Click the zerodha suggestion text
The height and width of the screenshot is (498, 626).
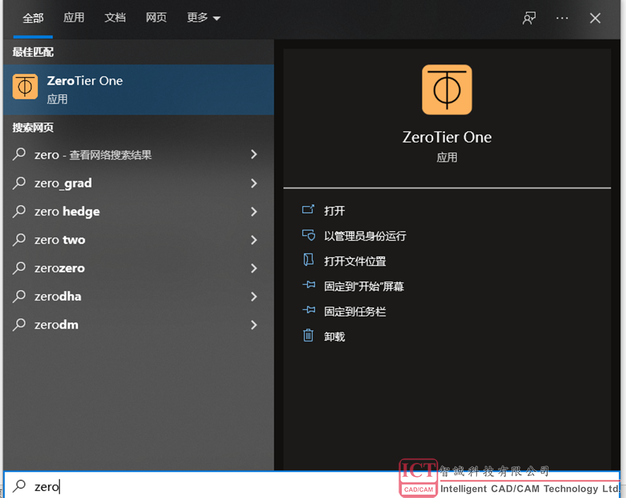[x=58, y=296]
